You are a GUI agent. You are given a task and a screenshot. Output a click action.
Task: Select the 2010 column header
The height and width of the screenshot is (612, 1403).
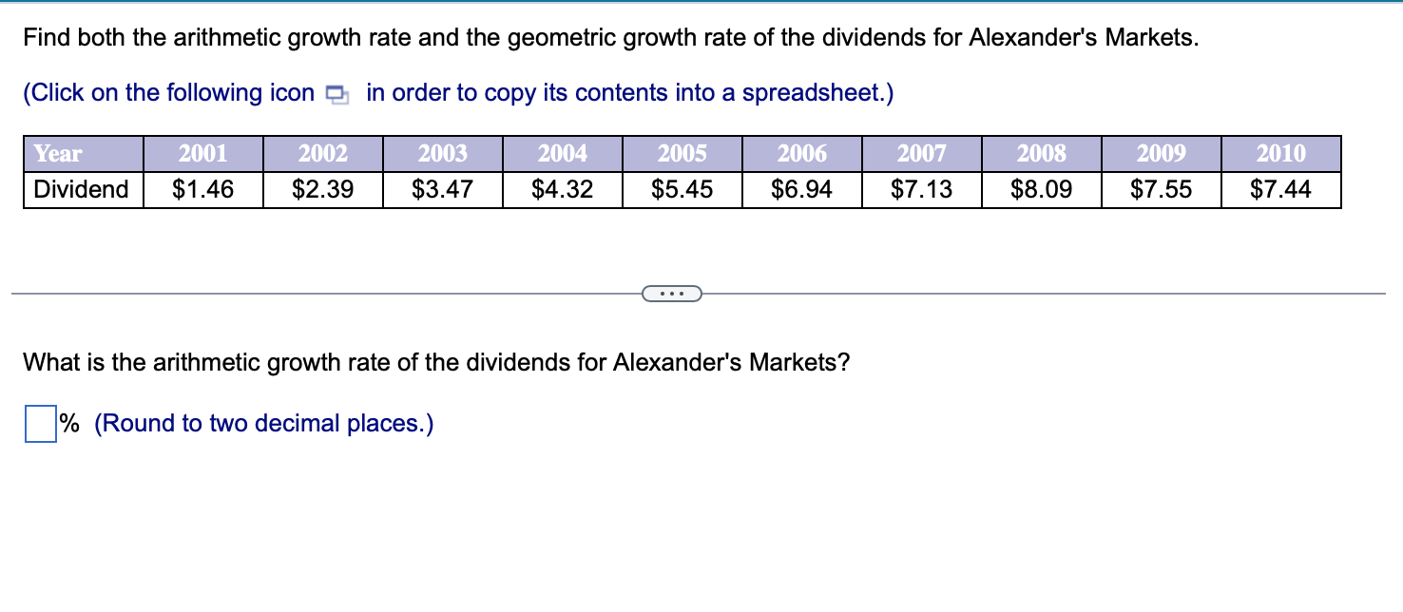coord(1280,152)
